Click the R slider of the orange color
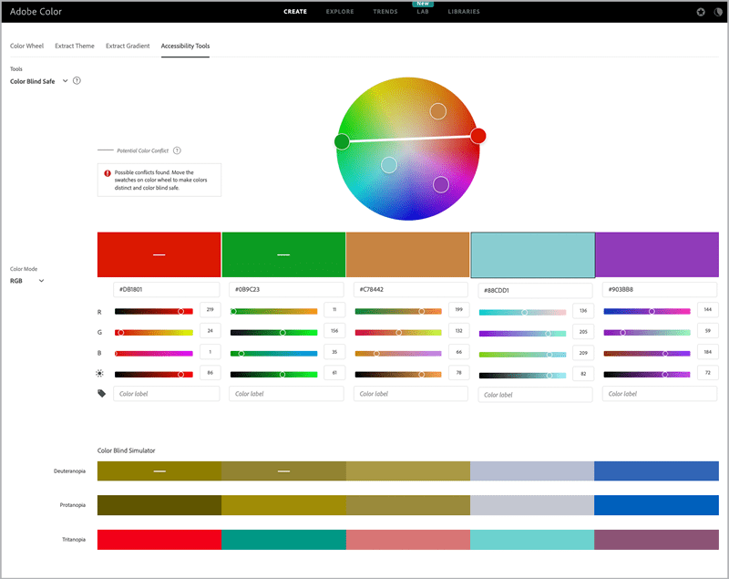The height and width of the screenshot is (579, 729). click(x=398, y=311)
